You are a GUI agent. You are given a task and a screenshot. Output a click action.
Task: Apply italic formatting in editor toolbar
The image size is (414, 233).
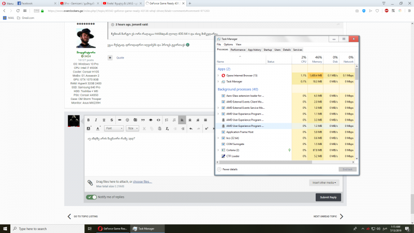[96, 120]
